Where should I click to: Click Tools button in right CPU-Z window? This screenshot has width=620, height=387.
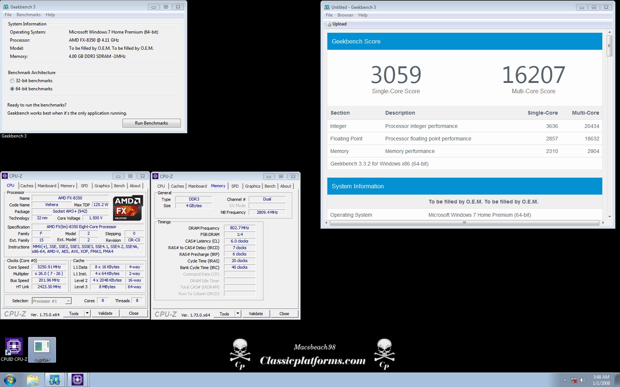(224, 314)
